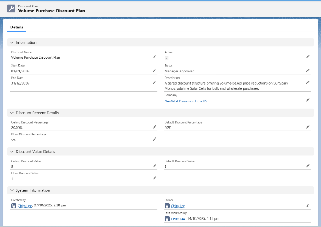Collapse the System Information section
321x227 pixels.
(12, 190)
